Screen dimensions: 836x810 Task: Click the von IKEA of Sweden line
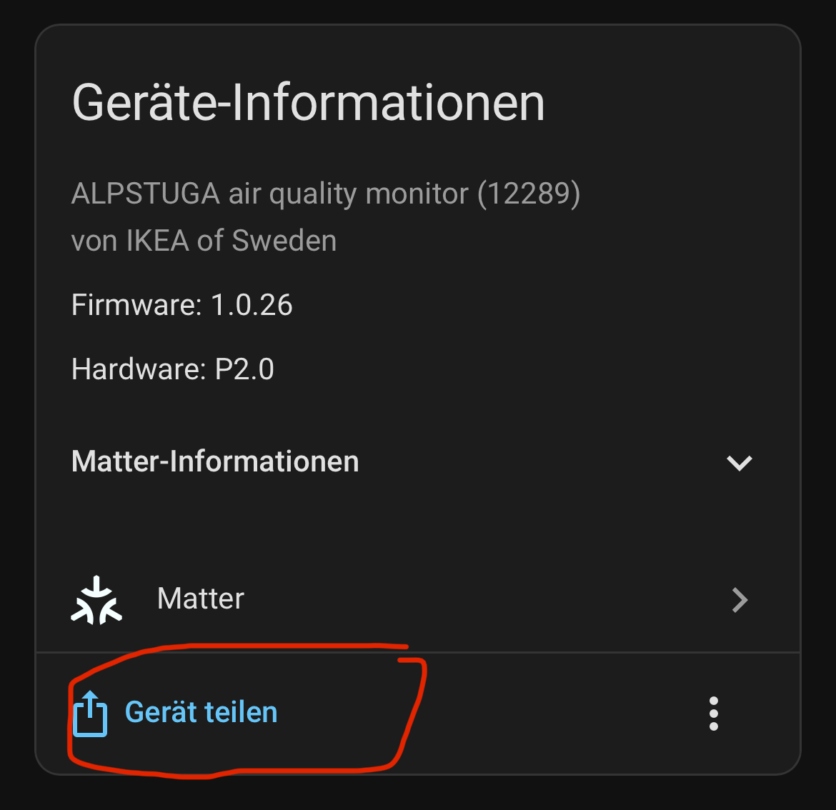tap(204, 241)
